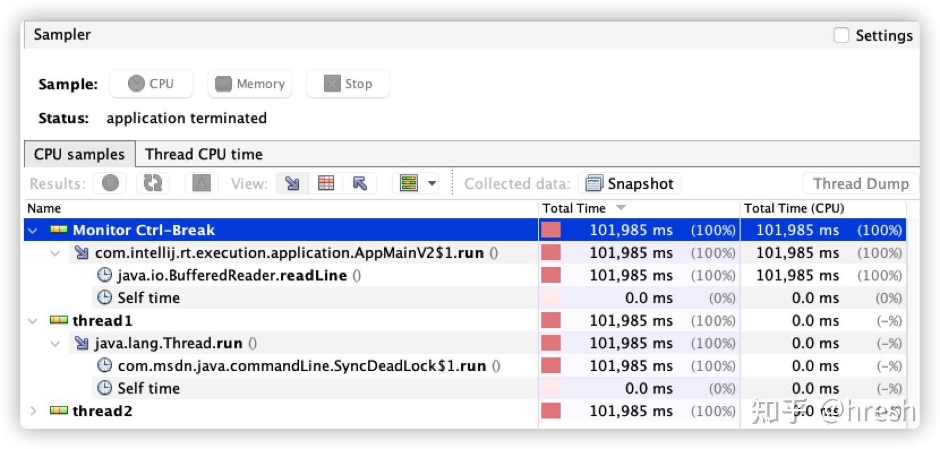Switch to reverse calls view icon
This screenshot has height=449, width=940.
click(x=360, y=183)
